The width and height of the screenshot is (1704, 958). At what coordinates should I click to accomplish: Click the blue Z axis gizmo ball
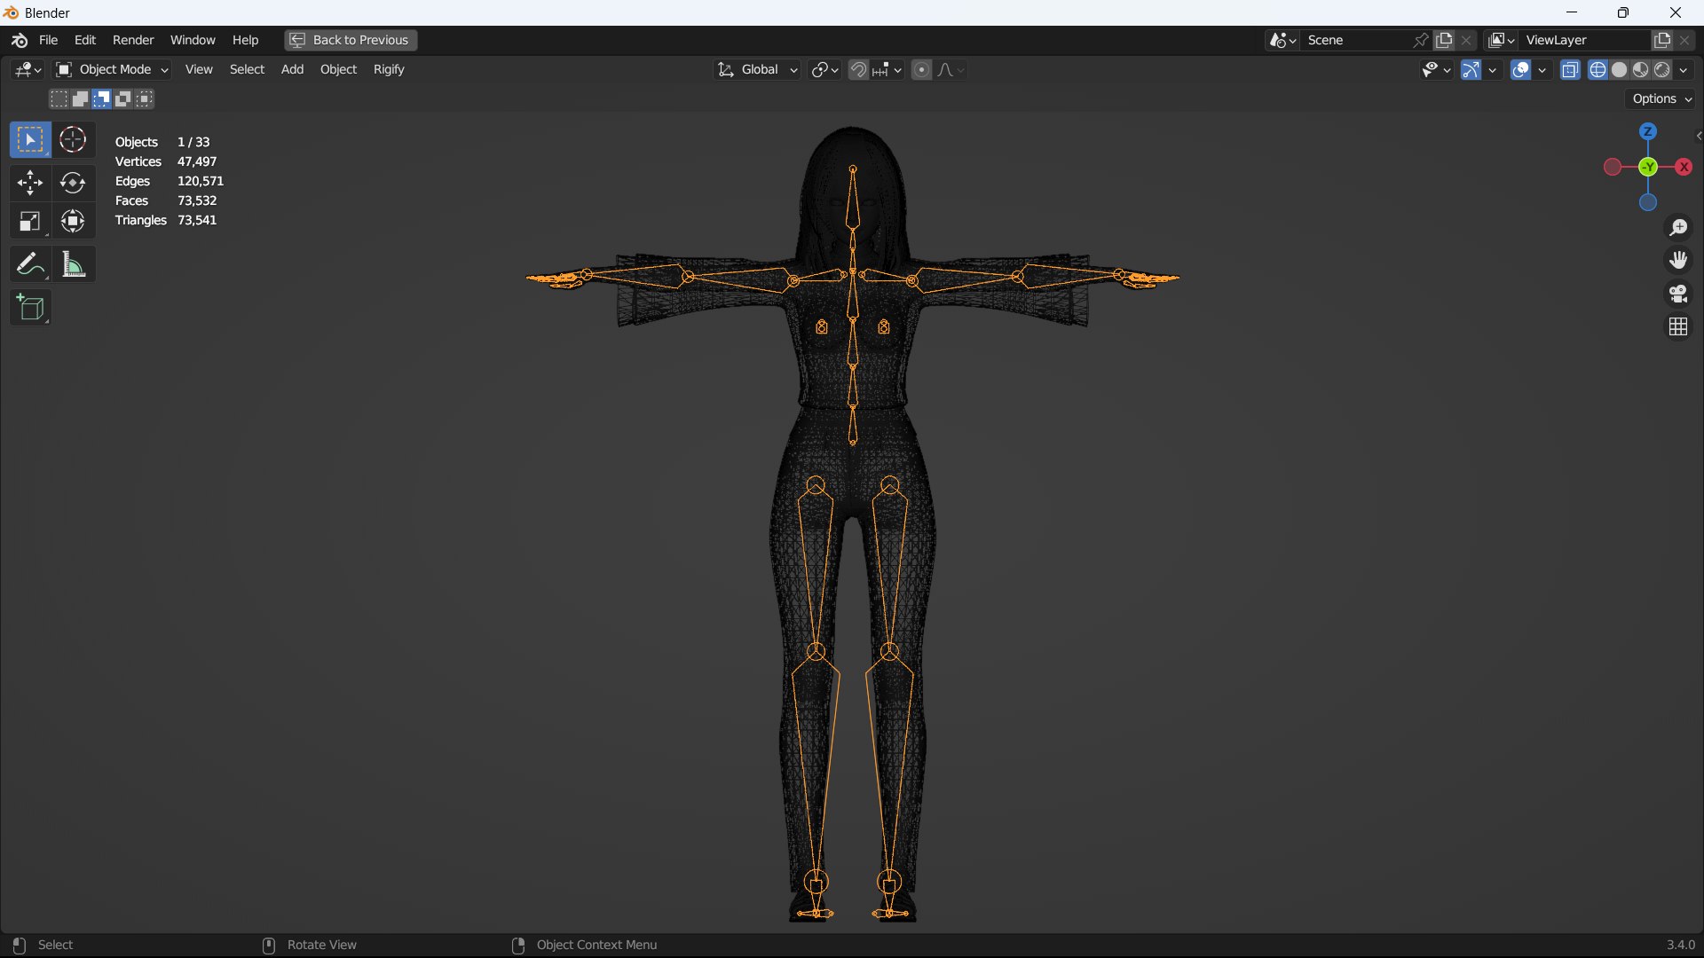pyautogui.click(x=1648, y=131)
